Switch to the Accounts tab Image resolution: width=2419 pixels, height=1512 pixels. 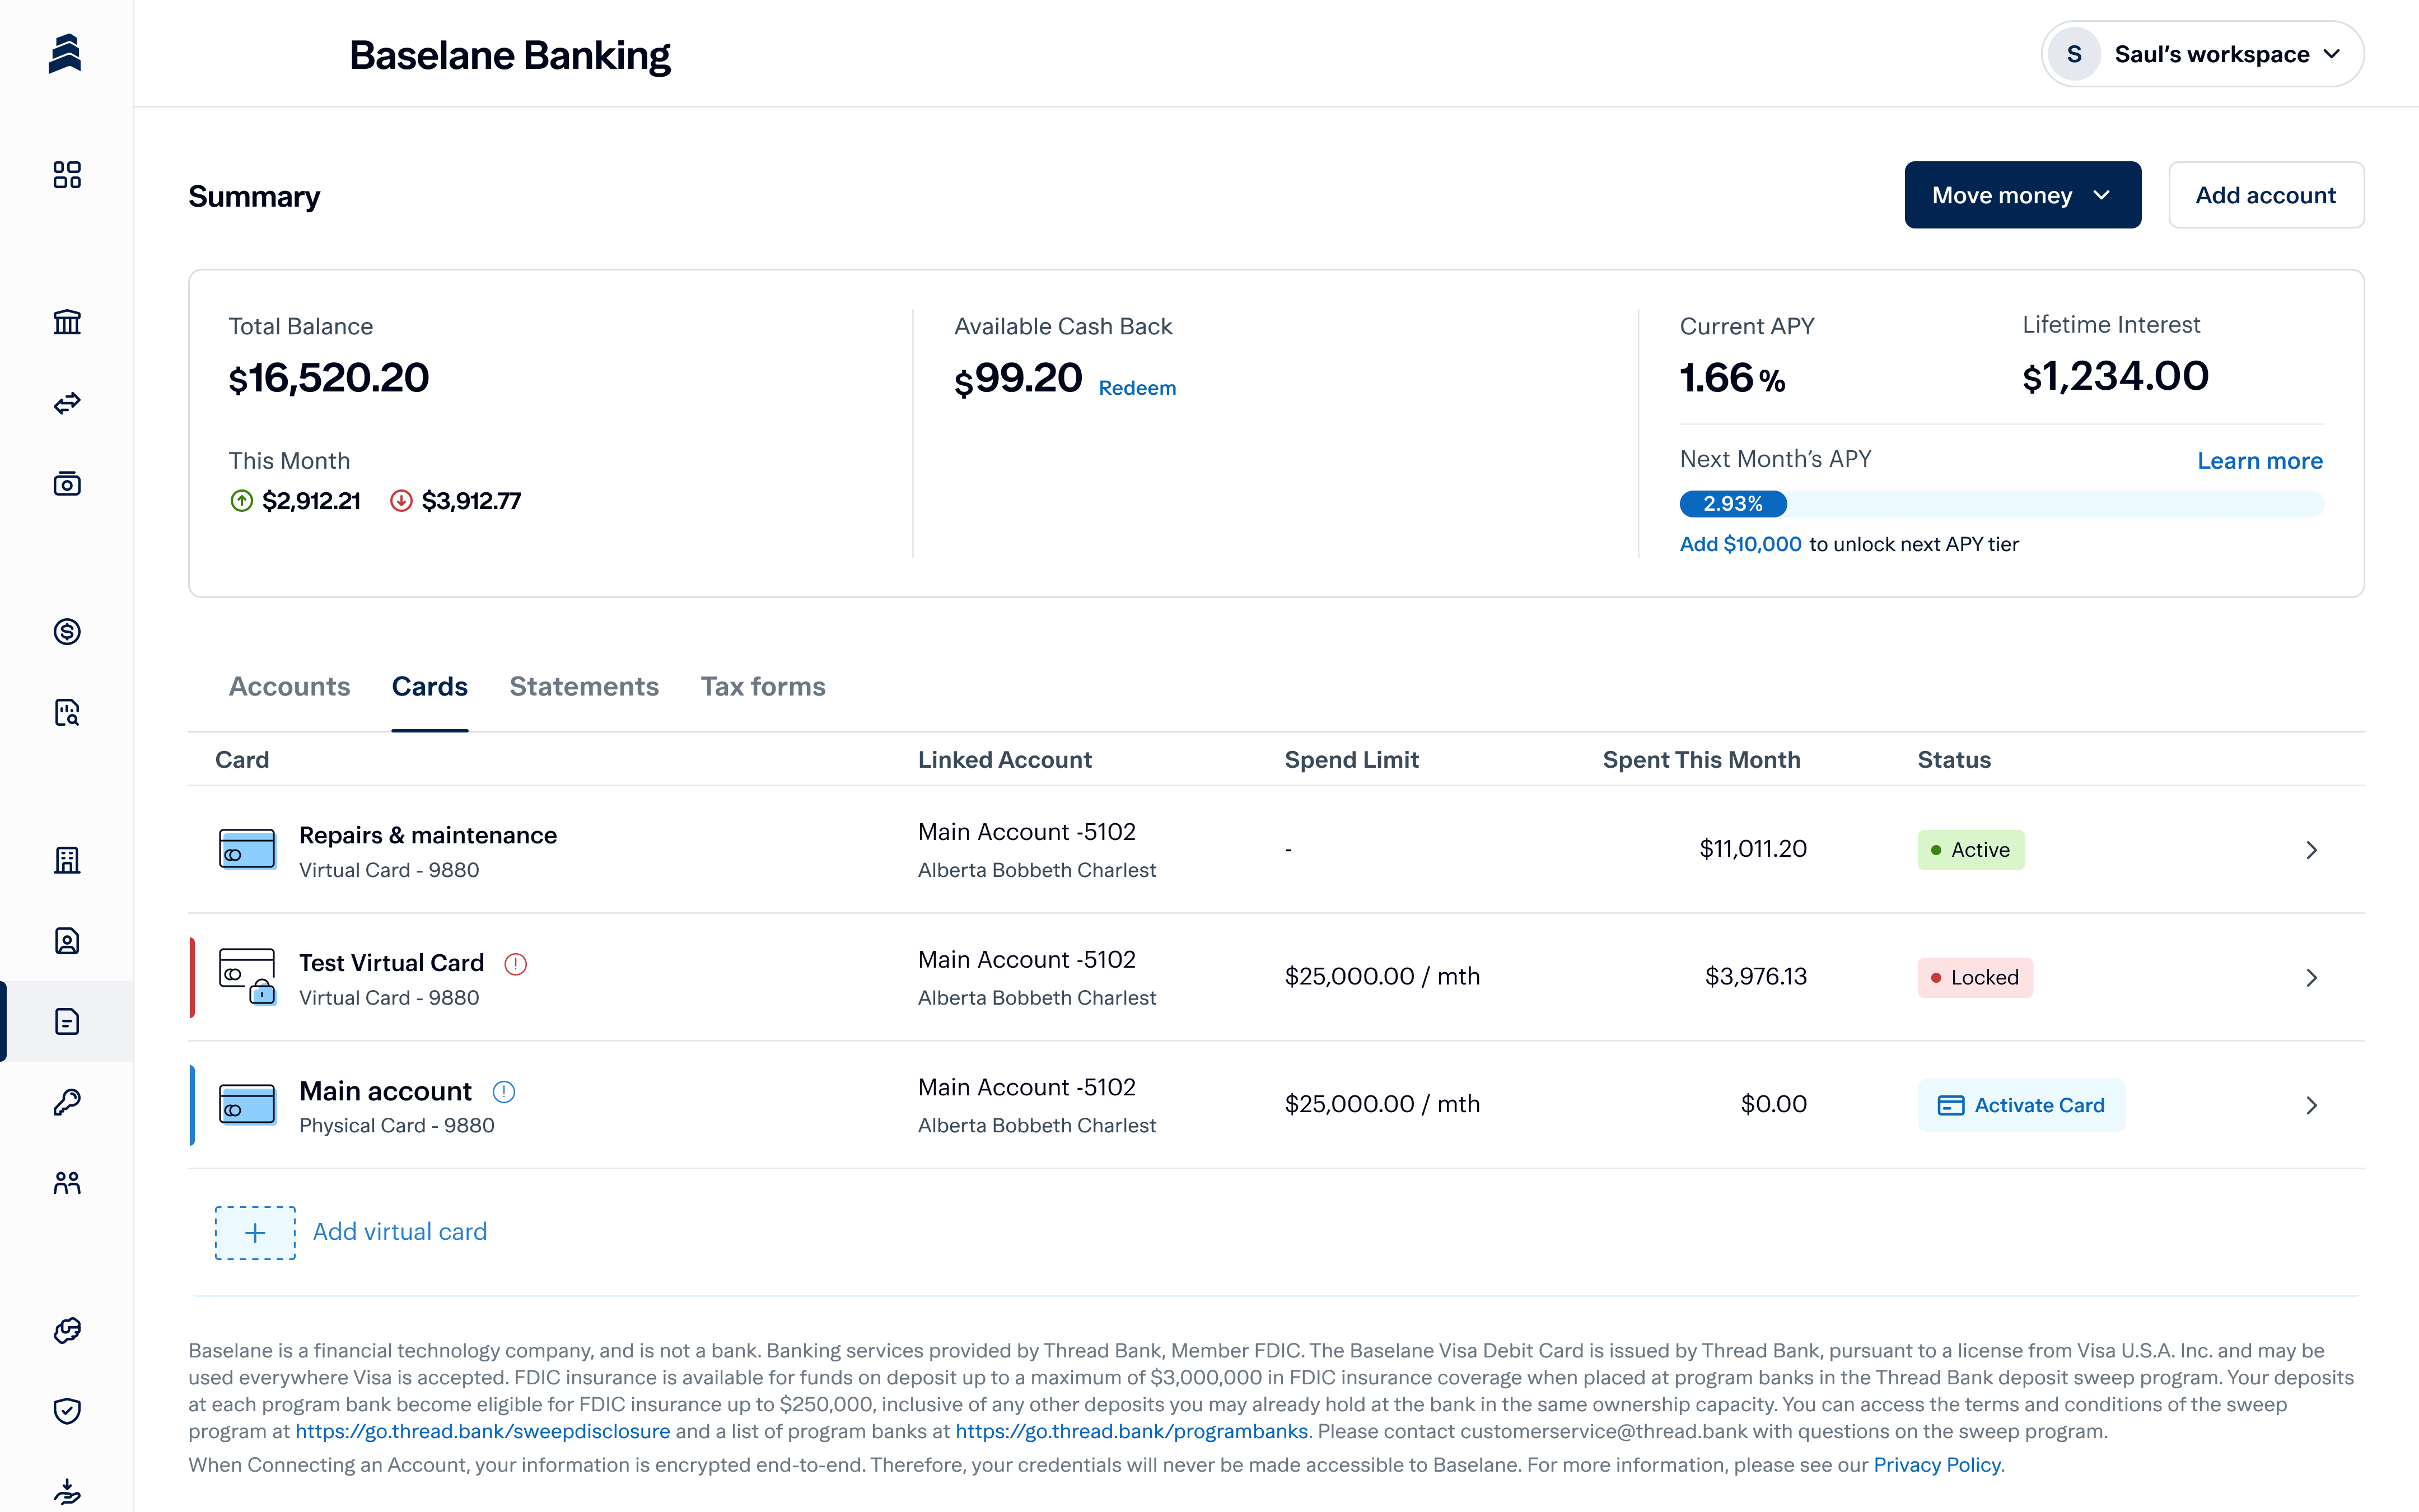coord(289,687)
